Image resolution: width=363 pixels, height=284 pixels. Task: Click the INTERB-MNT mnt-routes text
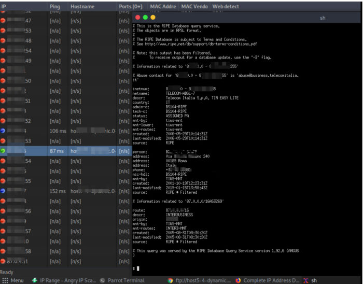click(176, 228)
